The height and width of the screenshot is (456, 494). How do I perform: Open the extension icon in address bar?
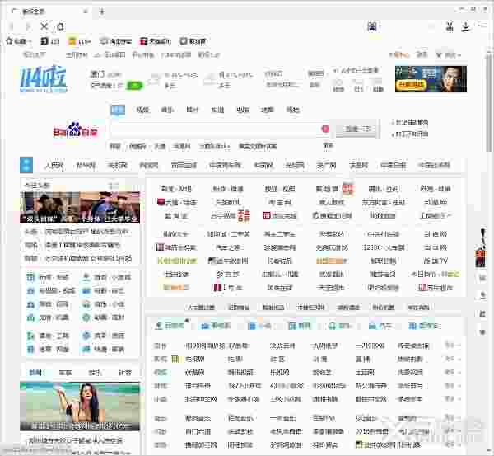(372, 26)
